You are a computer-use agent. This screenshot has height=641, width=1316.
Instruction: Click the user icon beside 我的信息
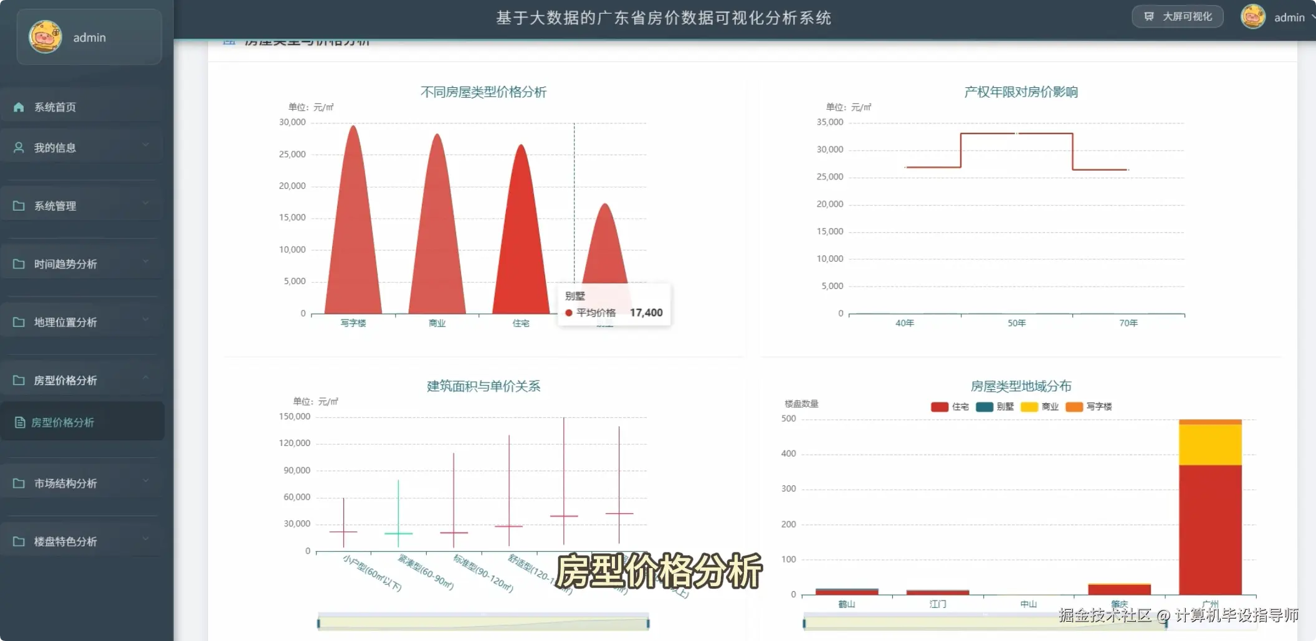19,148
